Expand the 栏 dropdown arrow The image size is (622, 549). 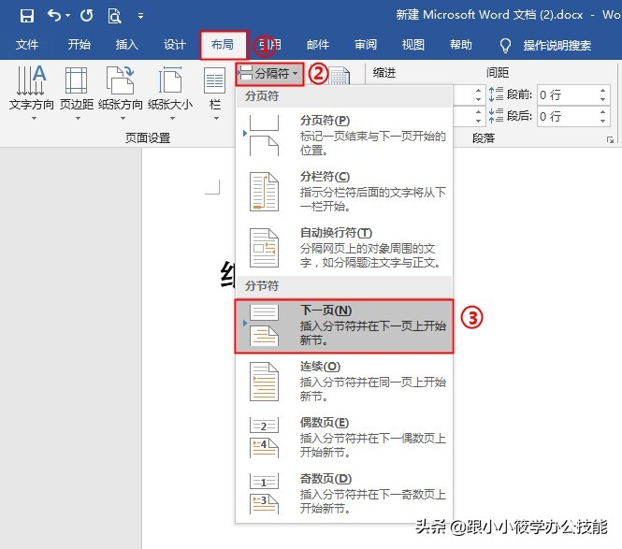coord(216,118)
